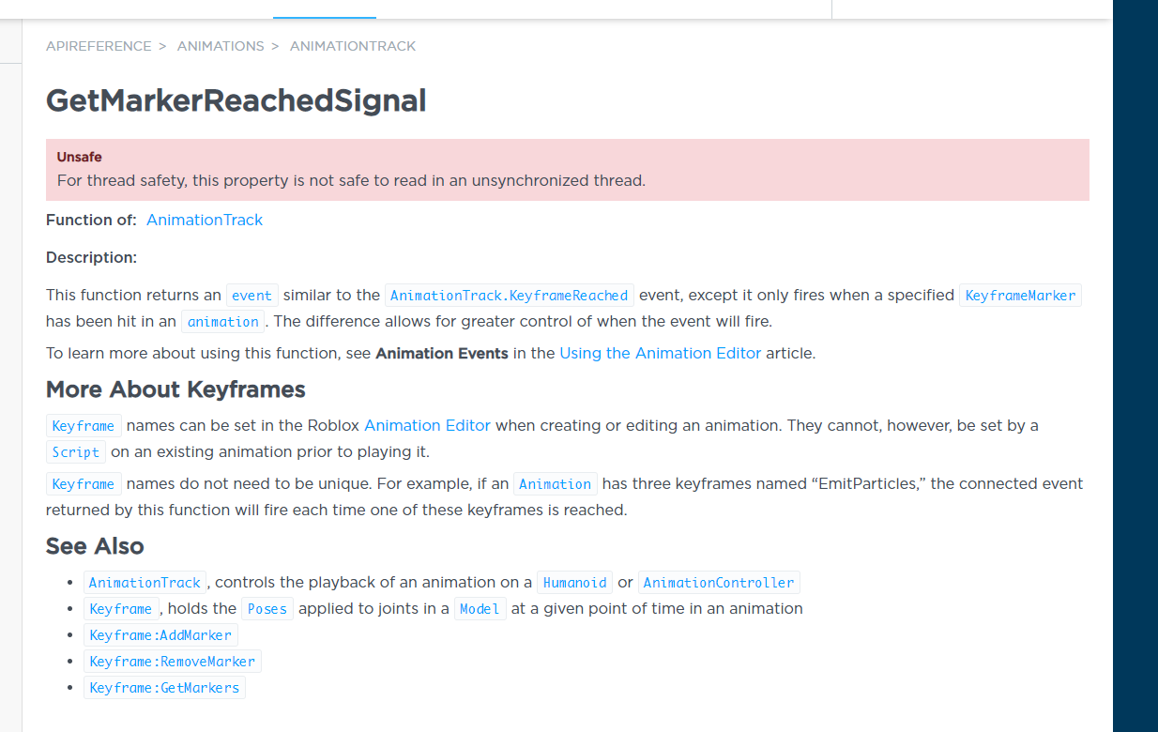The height and width of the screenshot is (732, 1158).
Task: Click the Poses code reference
Action: [x=267, y=608]
